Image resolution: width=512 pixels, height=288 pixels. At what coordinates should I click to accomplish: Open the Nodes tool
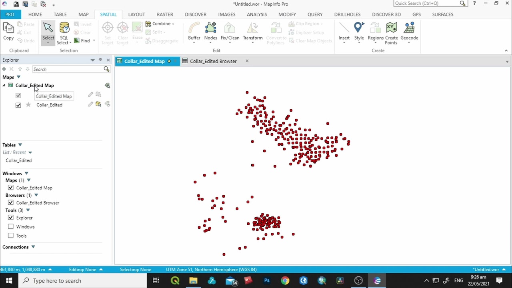point(210,33)
